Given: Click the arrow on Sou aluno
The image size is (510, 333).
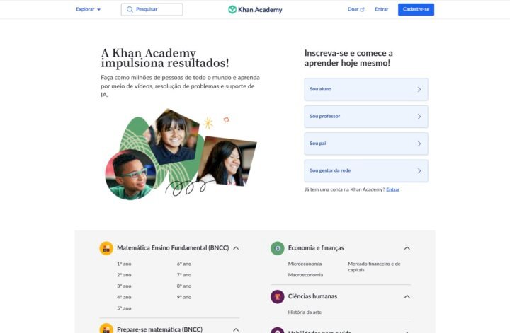Looking at the screenshot, I should [x=419, y=89].
